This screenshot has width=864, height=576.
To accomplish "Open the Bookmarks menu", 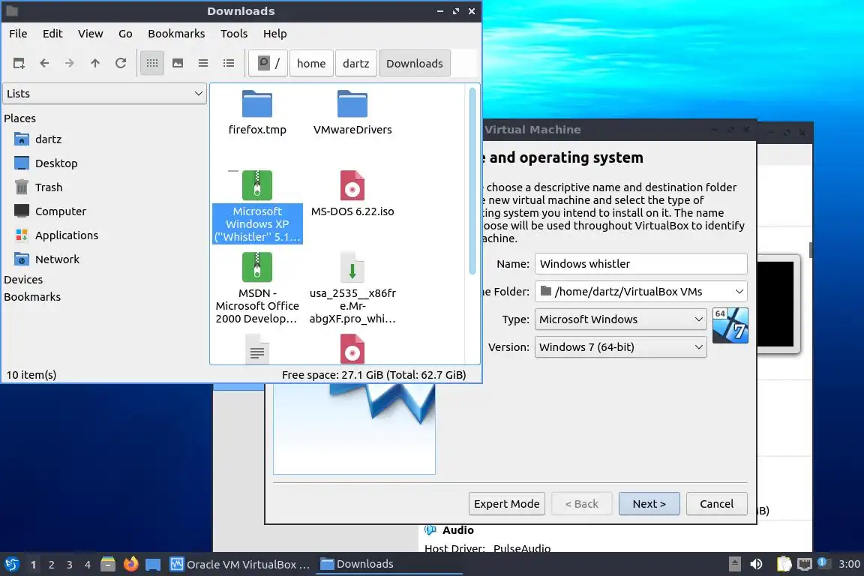I will (176, 34).
